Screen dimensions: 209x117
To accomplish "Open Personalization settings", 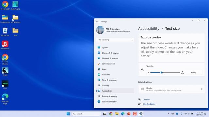I will click(115, 64).
